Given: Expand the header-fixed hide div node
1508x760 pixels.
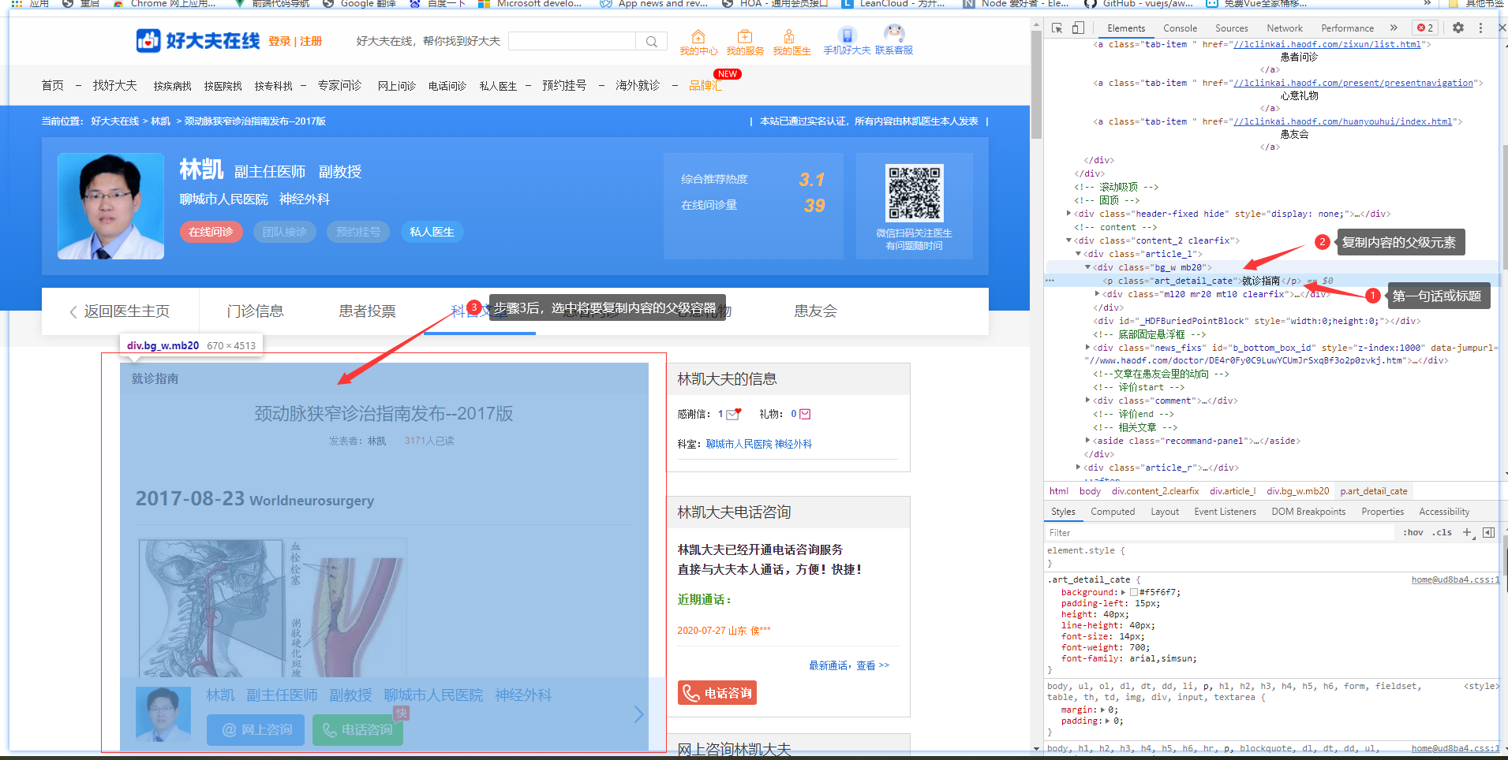Looking at the screenshot, I should (x=1068, y=214).
